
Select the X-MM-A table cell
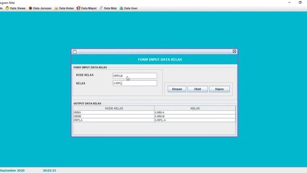[x=195, y=112]
